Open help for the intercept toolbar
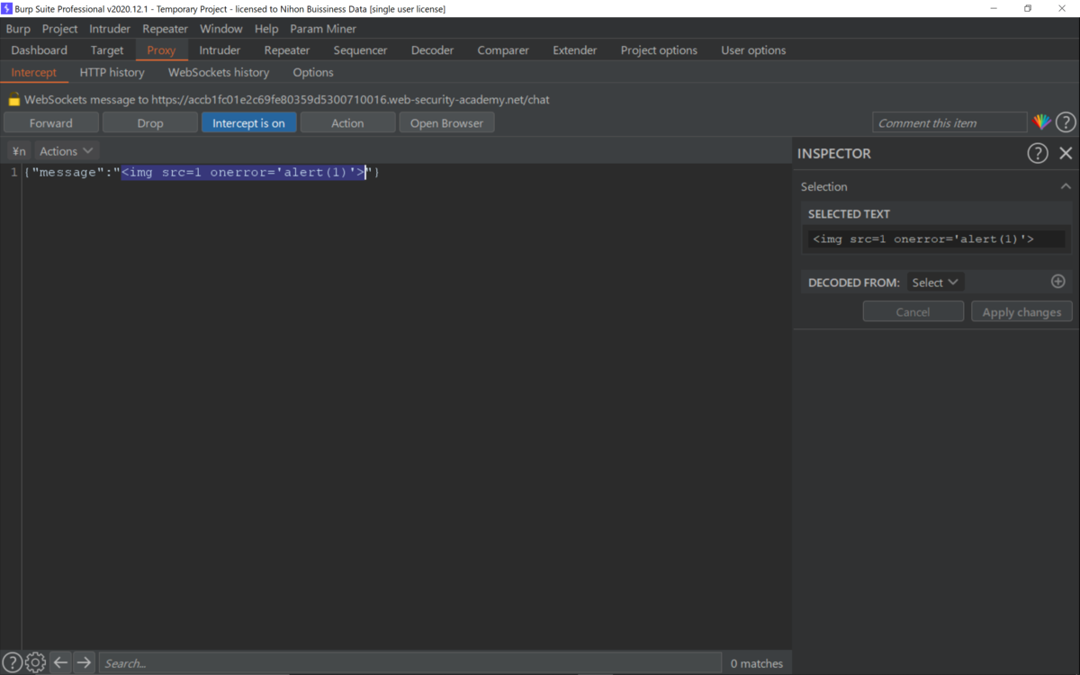Image resolution: width=1080 pixels, height=675 pixels. pyautogui.click(x=1066, y=122)
